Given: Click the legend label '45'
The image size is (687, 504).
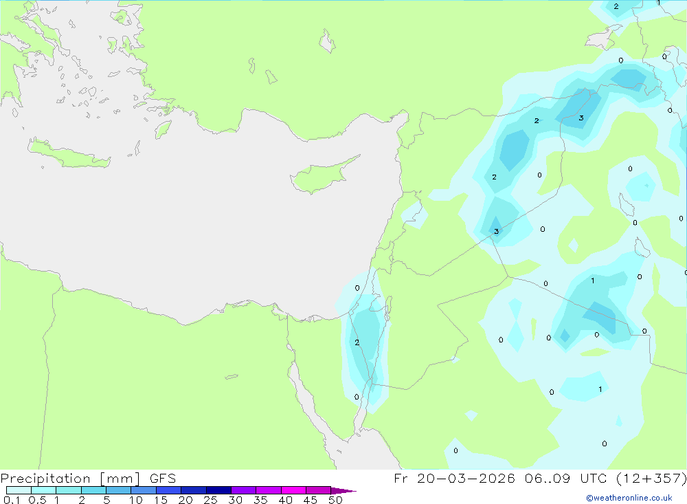Looking at the screenshot, I should (311, 500).
